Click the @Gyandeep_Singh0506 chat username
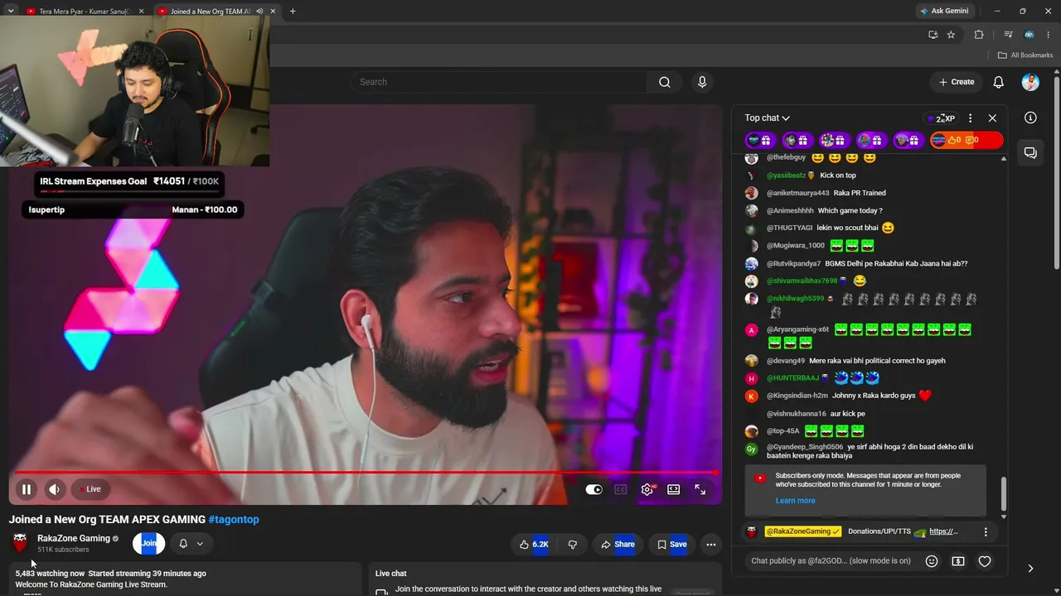Viewport: 1061px width, 596px height. click(x=805, y=447)
